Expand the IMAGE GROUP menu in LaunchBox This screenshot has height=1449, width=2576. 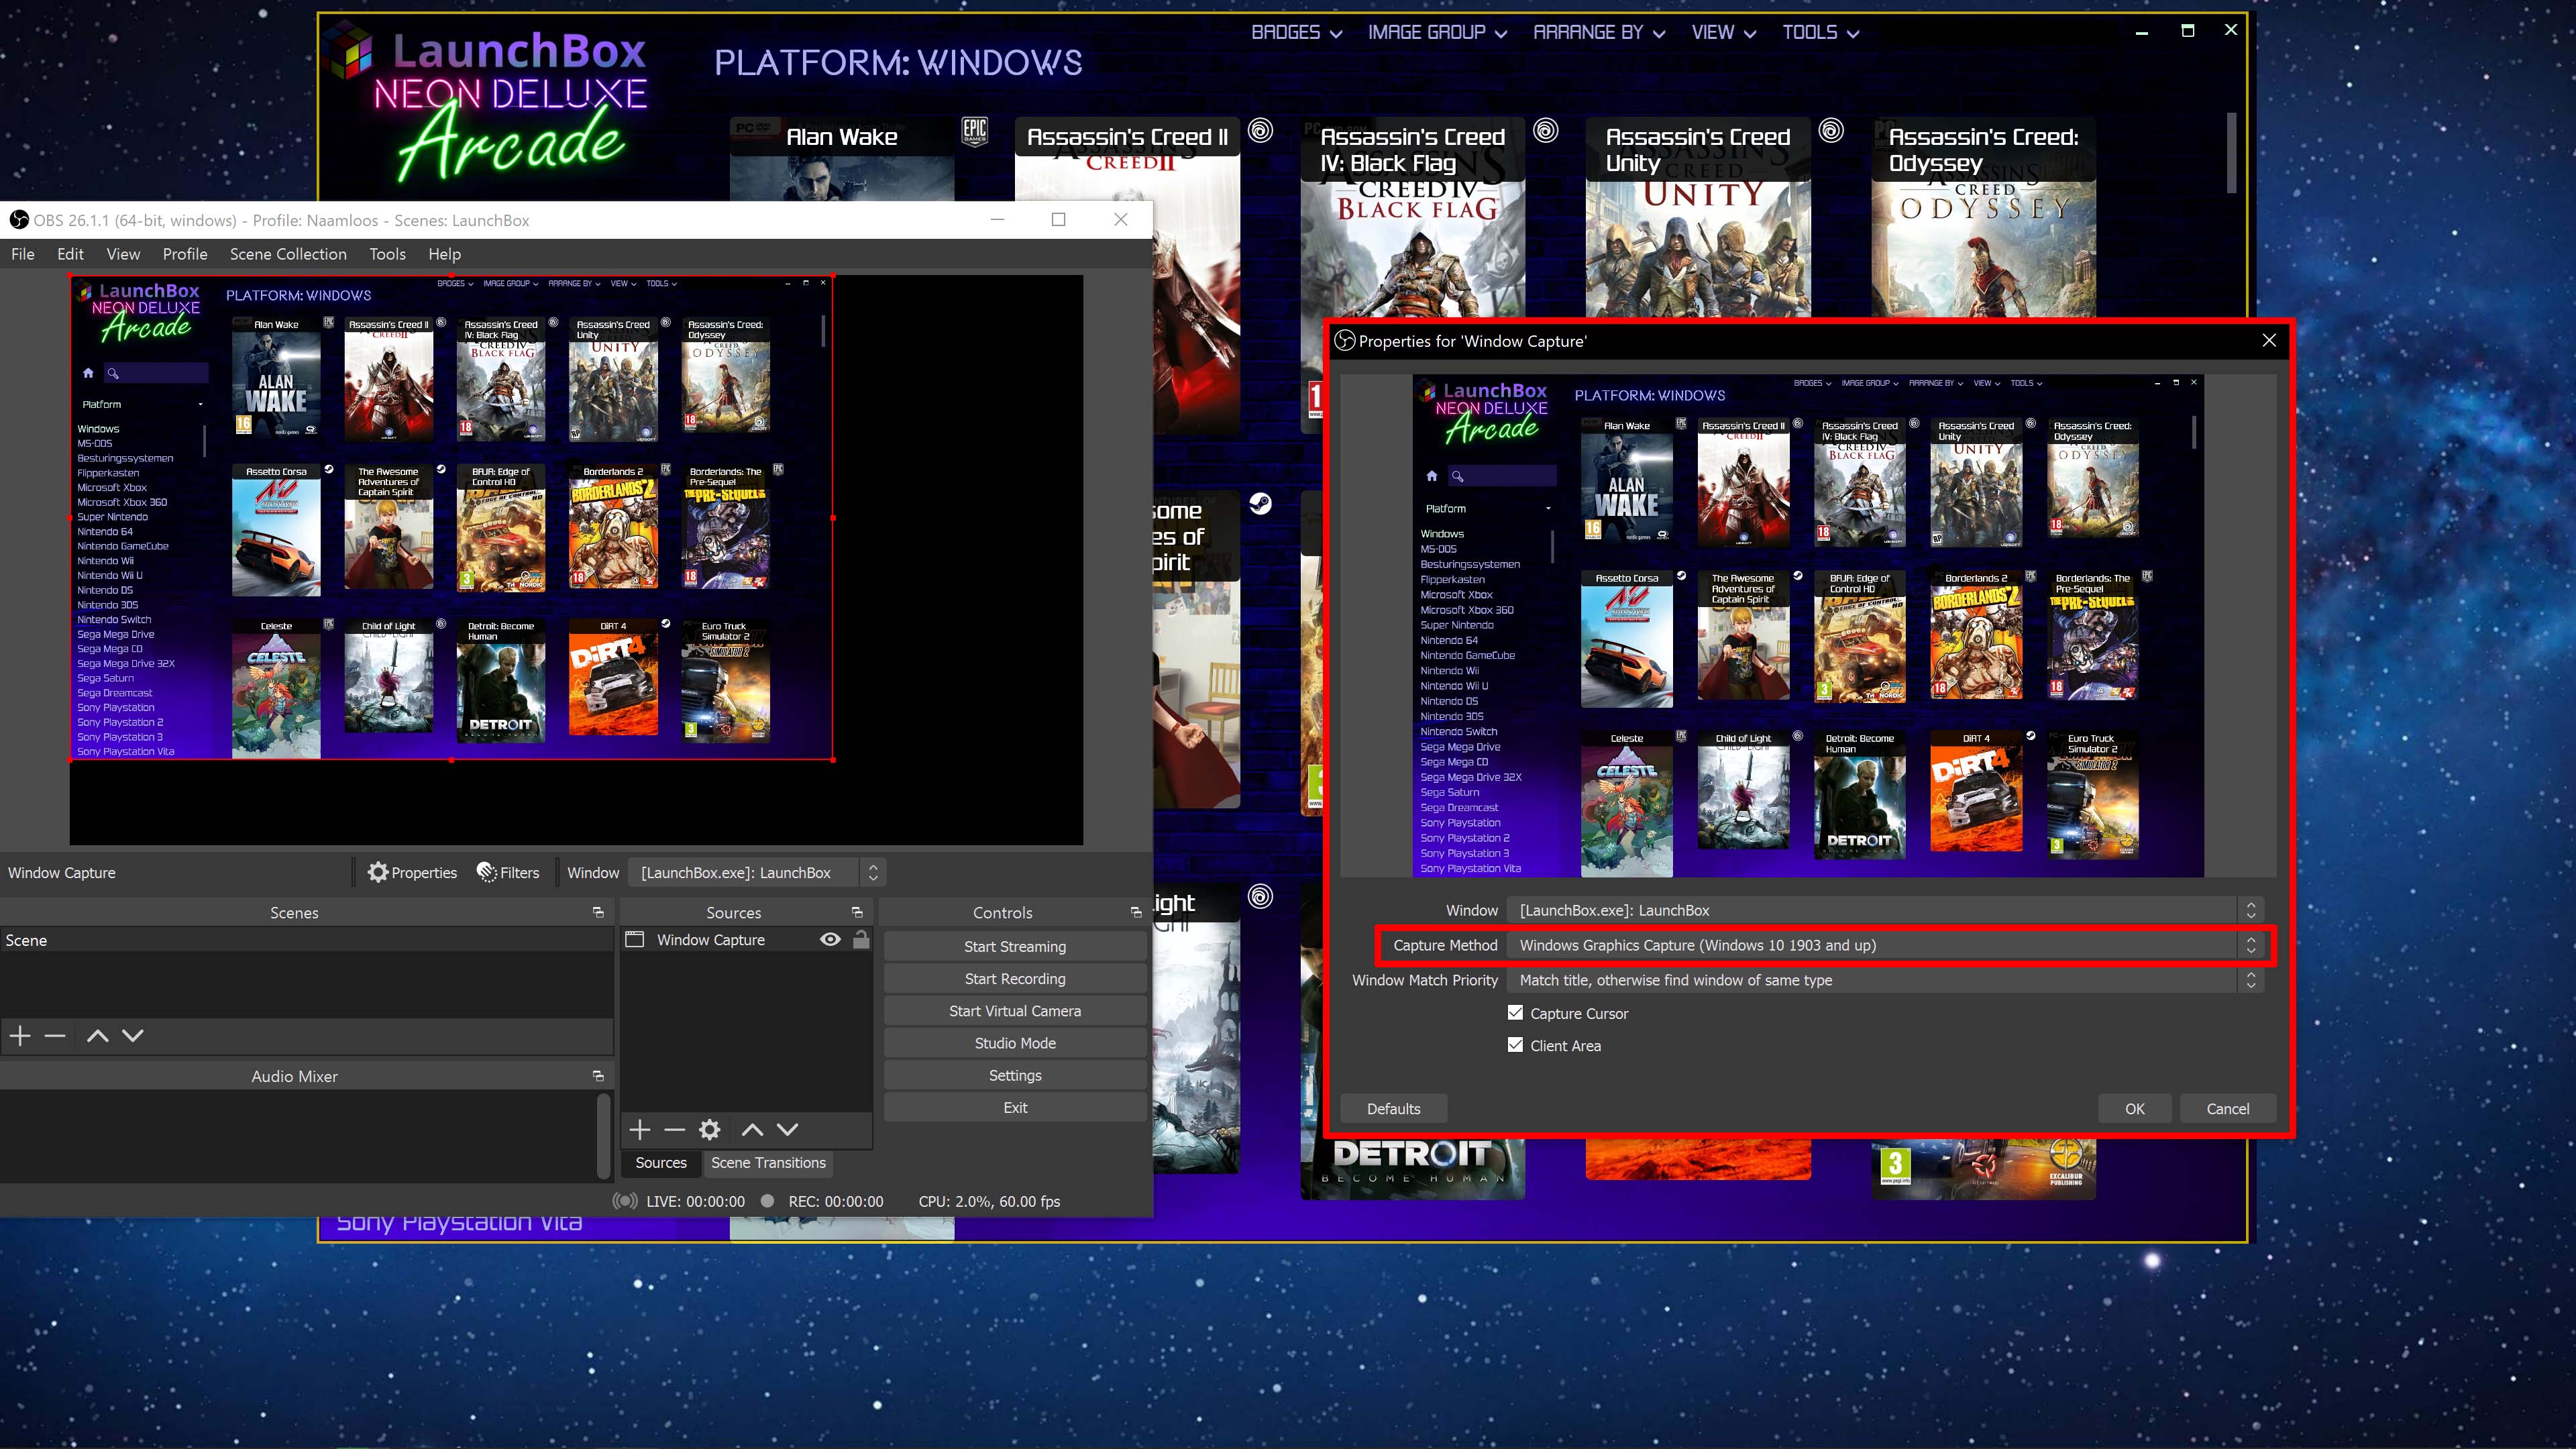click(1437, 33)
